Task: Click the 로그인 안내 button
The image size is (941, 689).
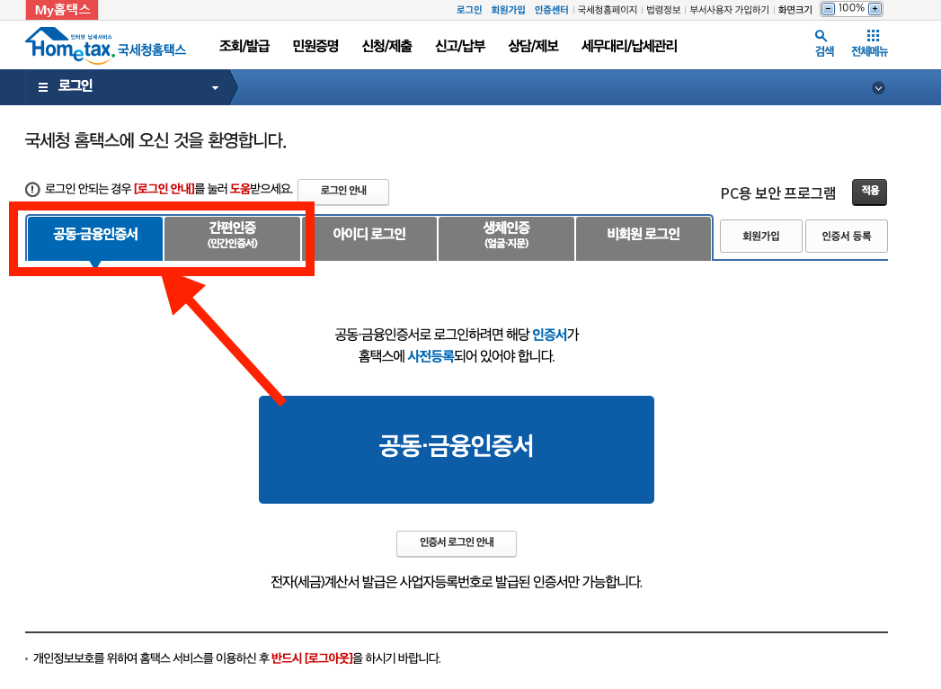Action: click(x=343, y=191)
